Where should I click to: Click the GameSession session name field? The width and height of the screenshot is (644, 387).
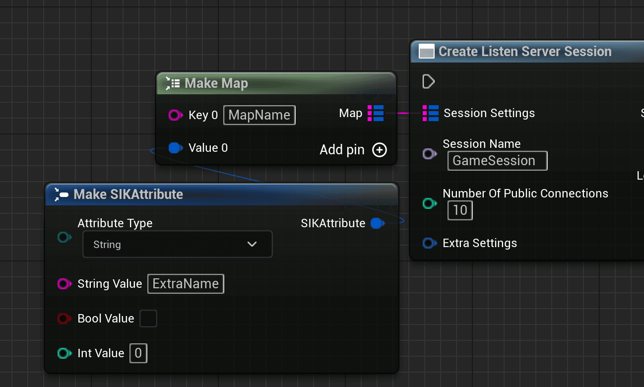point(497,160)
